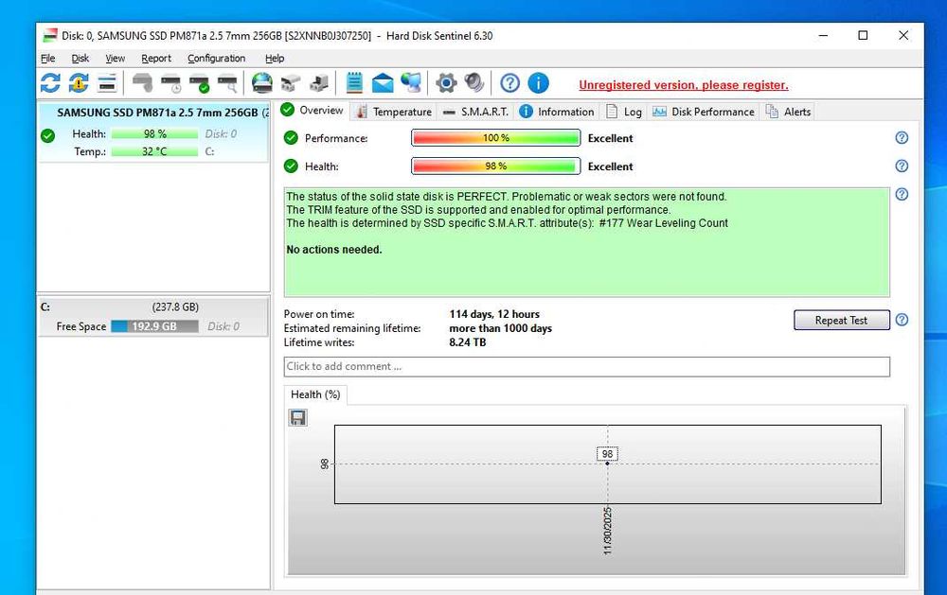
Task: Click the refresh icon with warning sign
Action: (79, 82)
